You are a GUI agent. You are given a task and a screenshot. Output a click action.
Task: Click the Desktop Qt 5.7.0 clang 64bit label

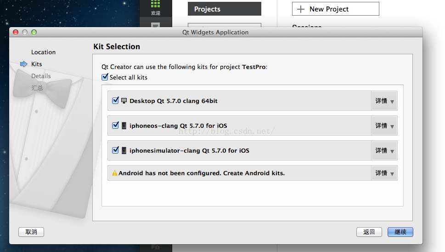pyautogui.click(x=174, y=101)
